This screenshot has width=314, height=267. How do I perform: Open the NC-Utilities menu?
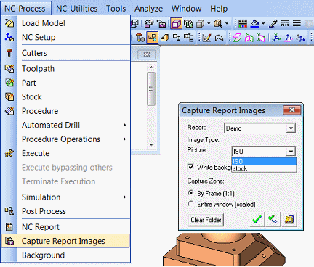[77, 9]
